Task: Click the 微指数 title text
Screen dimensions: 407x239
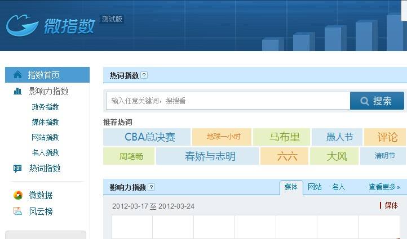Action: (69, 26)
